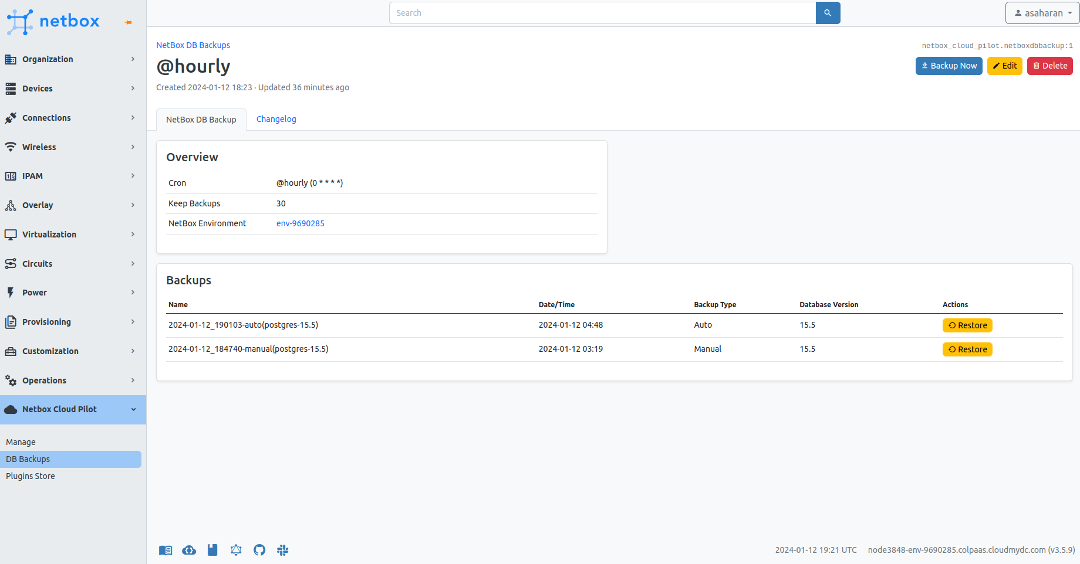The width and height of the screenshot is (1080, 564).
Task: Click the Netbox Cloud Pilot cloud icon
Action: click(11, 409)
